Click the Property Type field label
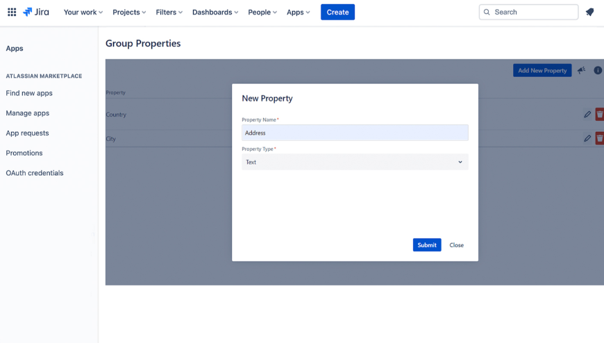This screenshot has height=343, width=604. pyautogui.click(x=258, y=149)
